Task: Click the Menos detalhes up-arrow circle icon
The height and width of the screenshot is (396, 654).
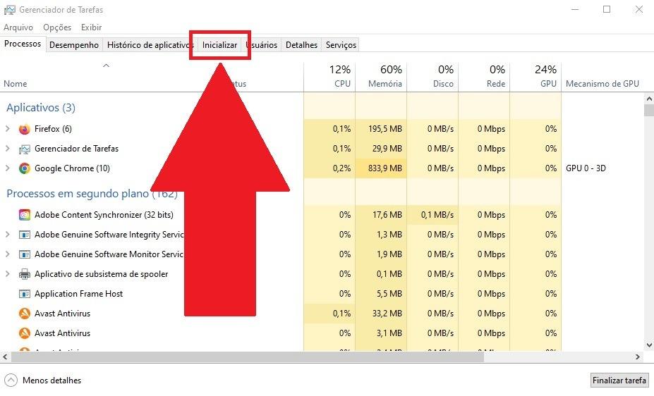Action: [x=11, y=380]
